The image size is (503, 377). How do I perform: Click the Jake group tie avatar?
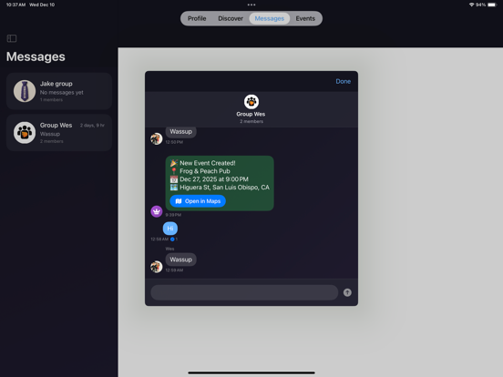pos(25,91)
